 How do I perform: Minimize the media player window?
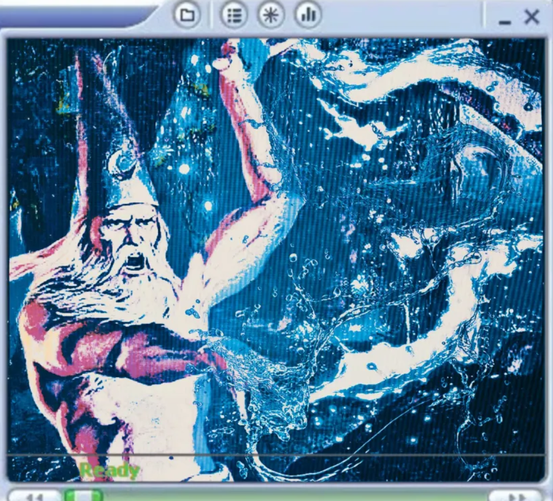[x=505, y=23]
